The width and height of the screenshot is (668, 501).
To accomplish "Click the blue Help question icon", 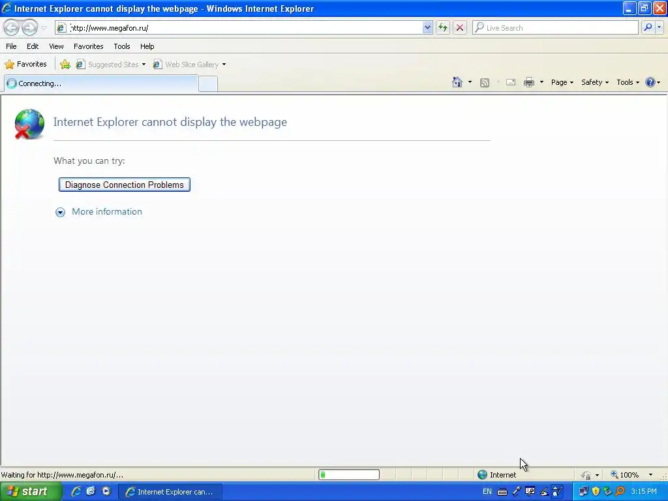I will pyautogui.click(x=650, y=82).
